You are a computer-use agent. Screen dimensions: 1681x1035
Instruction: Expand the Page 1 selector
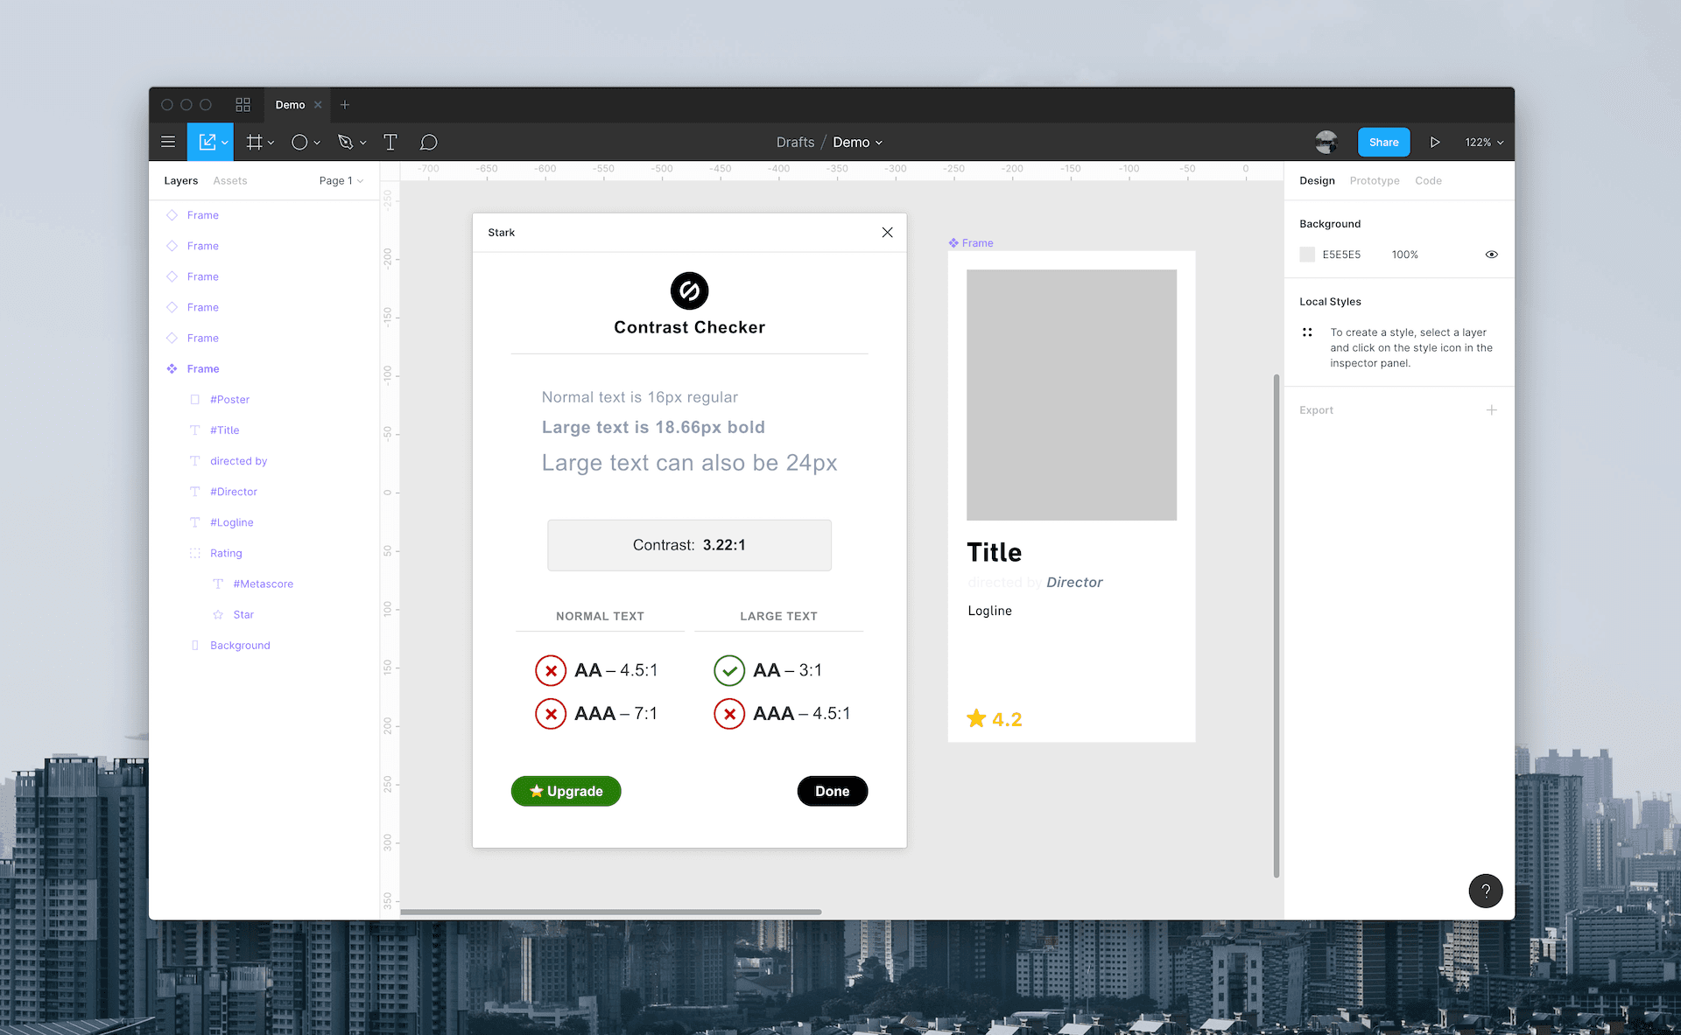pyautogui.click(x=341, y=180)
